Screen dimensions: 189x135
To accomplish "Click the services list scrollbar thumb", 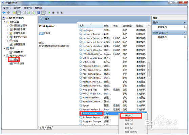I will [x=149, y=70].
